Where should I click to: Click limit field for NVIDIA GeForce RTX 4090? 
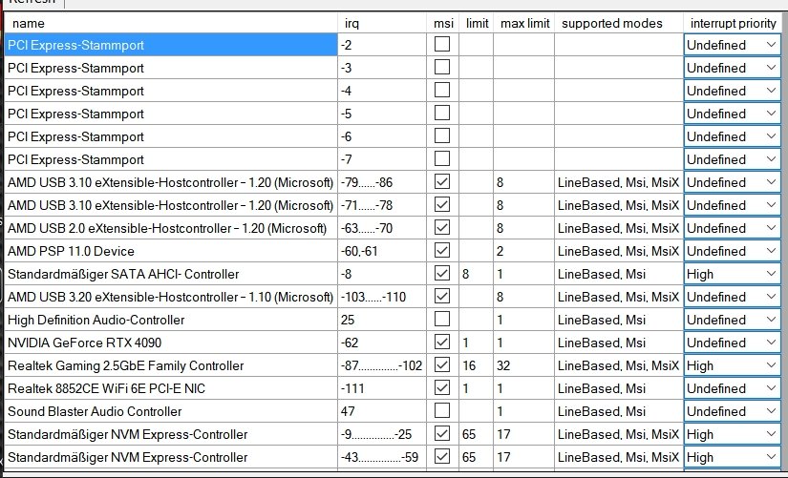476,343
